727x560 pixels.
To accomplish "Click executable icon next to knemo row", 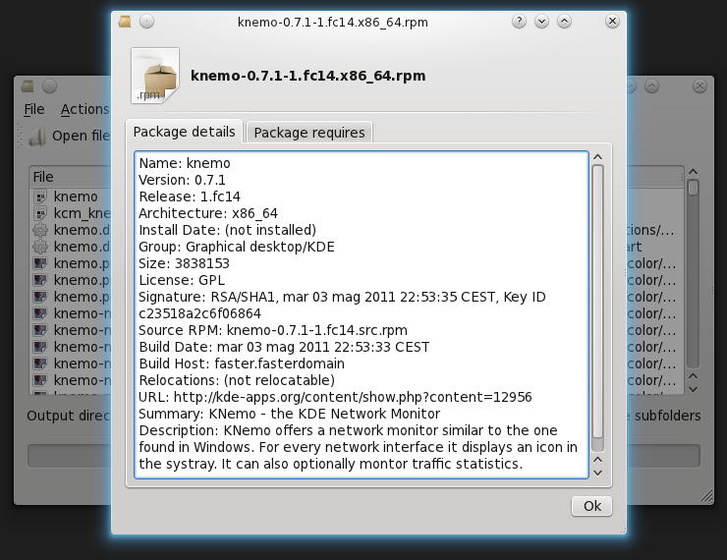I will [40, 196].
